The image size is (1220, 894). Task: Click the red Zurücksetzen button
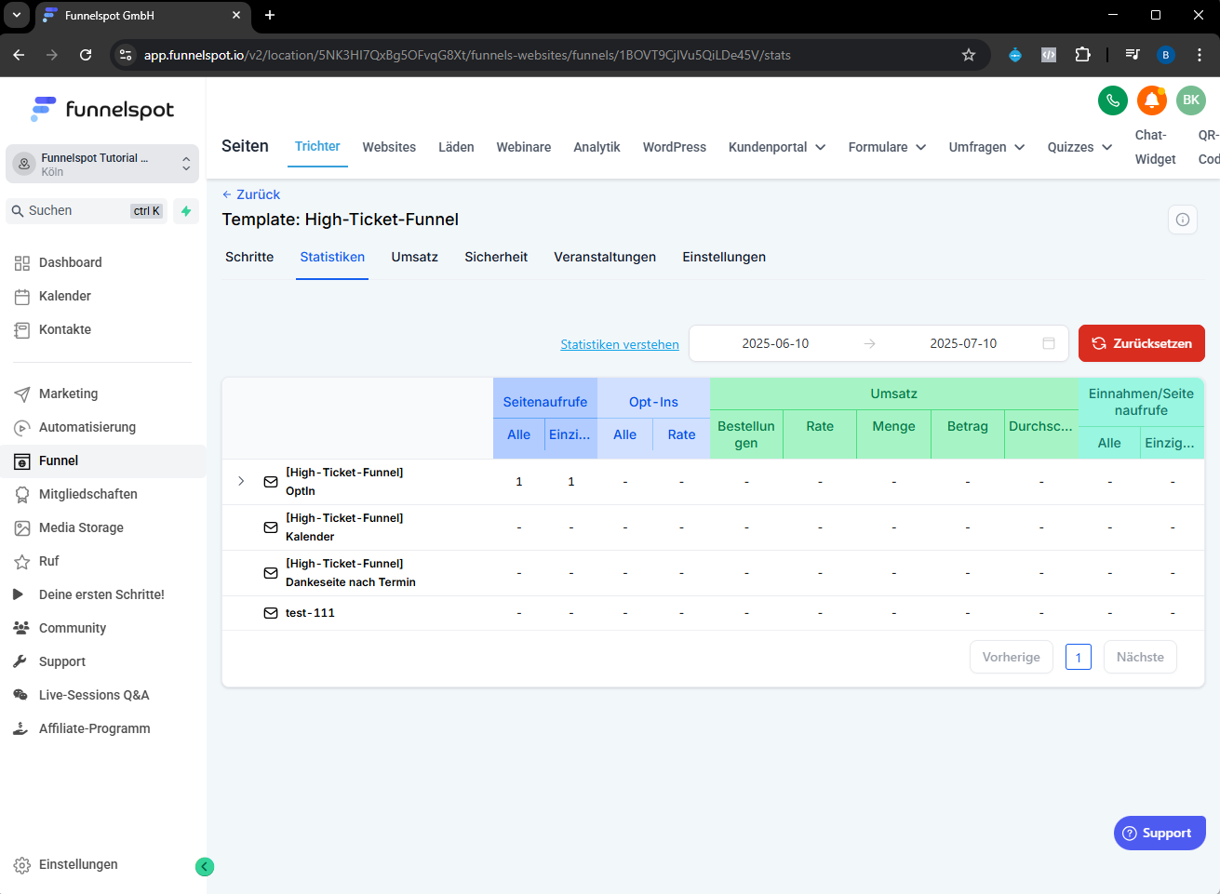[x=1141, y=343]
